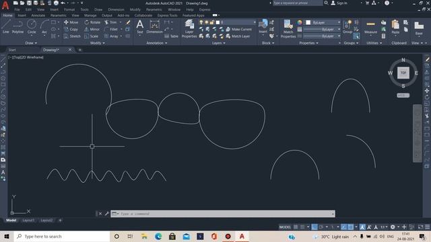Click the Erase pencil icon in Modify panel
This screenshot has height=242, width=431.
pos(128,22)
